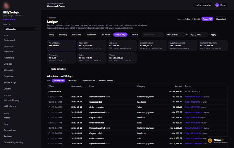
Task: Select the Today date range
Action: pyautogui.click(x=52, y=35)
